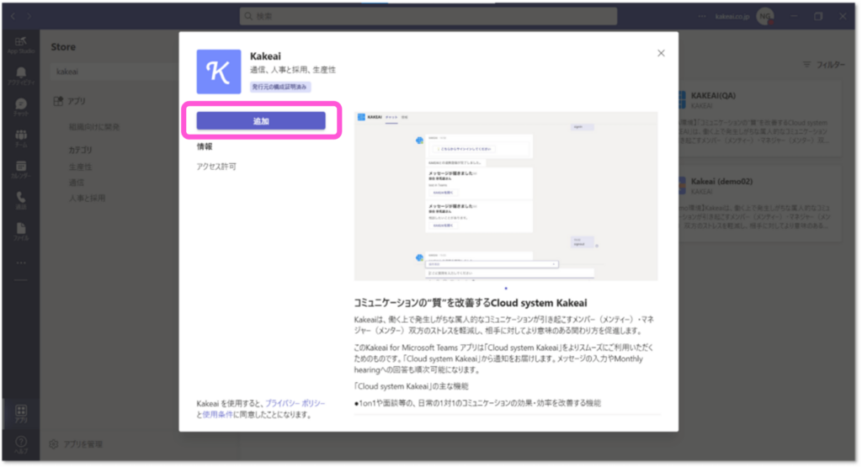Open the NG profile avatar
The image size is (862, 467).
tap(765, 17)
